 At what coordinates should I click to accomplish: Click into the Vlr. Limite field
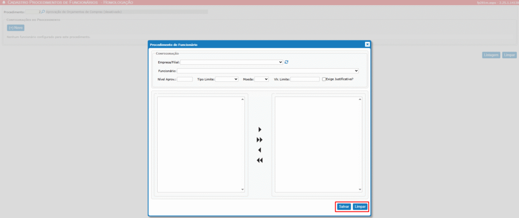pos(305,79)
